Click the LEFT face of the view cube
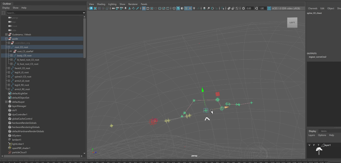The height and width of the screenshot is (163, 341). click(292, 22)
